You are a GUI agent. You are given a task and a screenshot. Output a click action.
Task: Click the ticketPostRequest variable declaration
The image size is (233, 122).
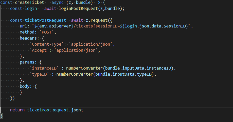click(45, 20)
